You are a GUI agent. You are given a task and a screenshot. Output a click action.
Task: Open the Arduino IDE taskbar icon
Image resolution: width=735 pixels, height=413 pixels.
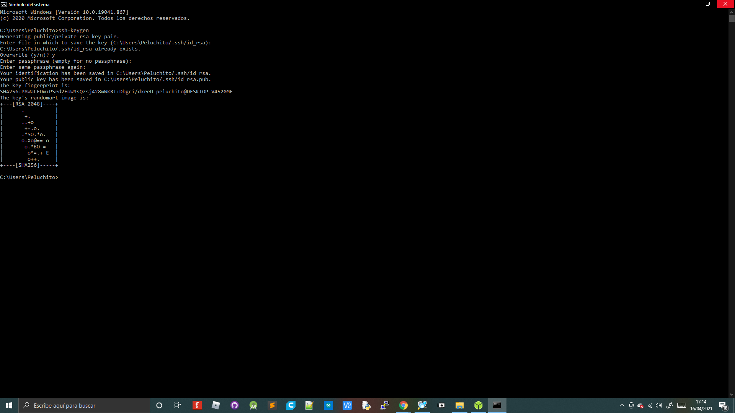[328, 405]
